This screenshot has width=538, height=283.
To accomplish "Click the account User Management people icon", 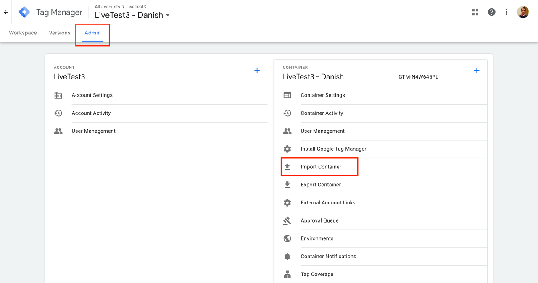I will pos(58,131).
